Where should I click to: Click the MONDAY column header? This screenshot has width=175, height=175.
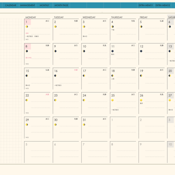coord(31,17)
